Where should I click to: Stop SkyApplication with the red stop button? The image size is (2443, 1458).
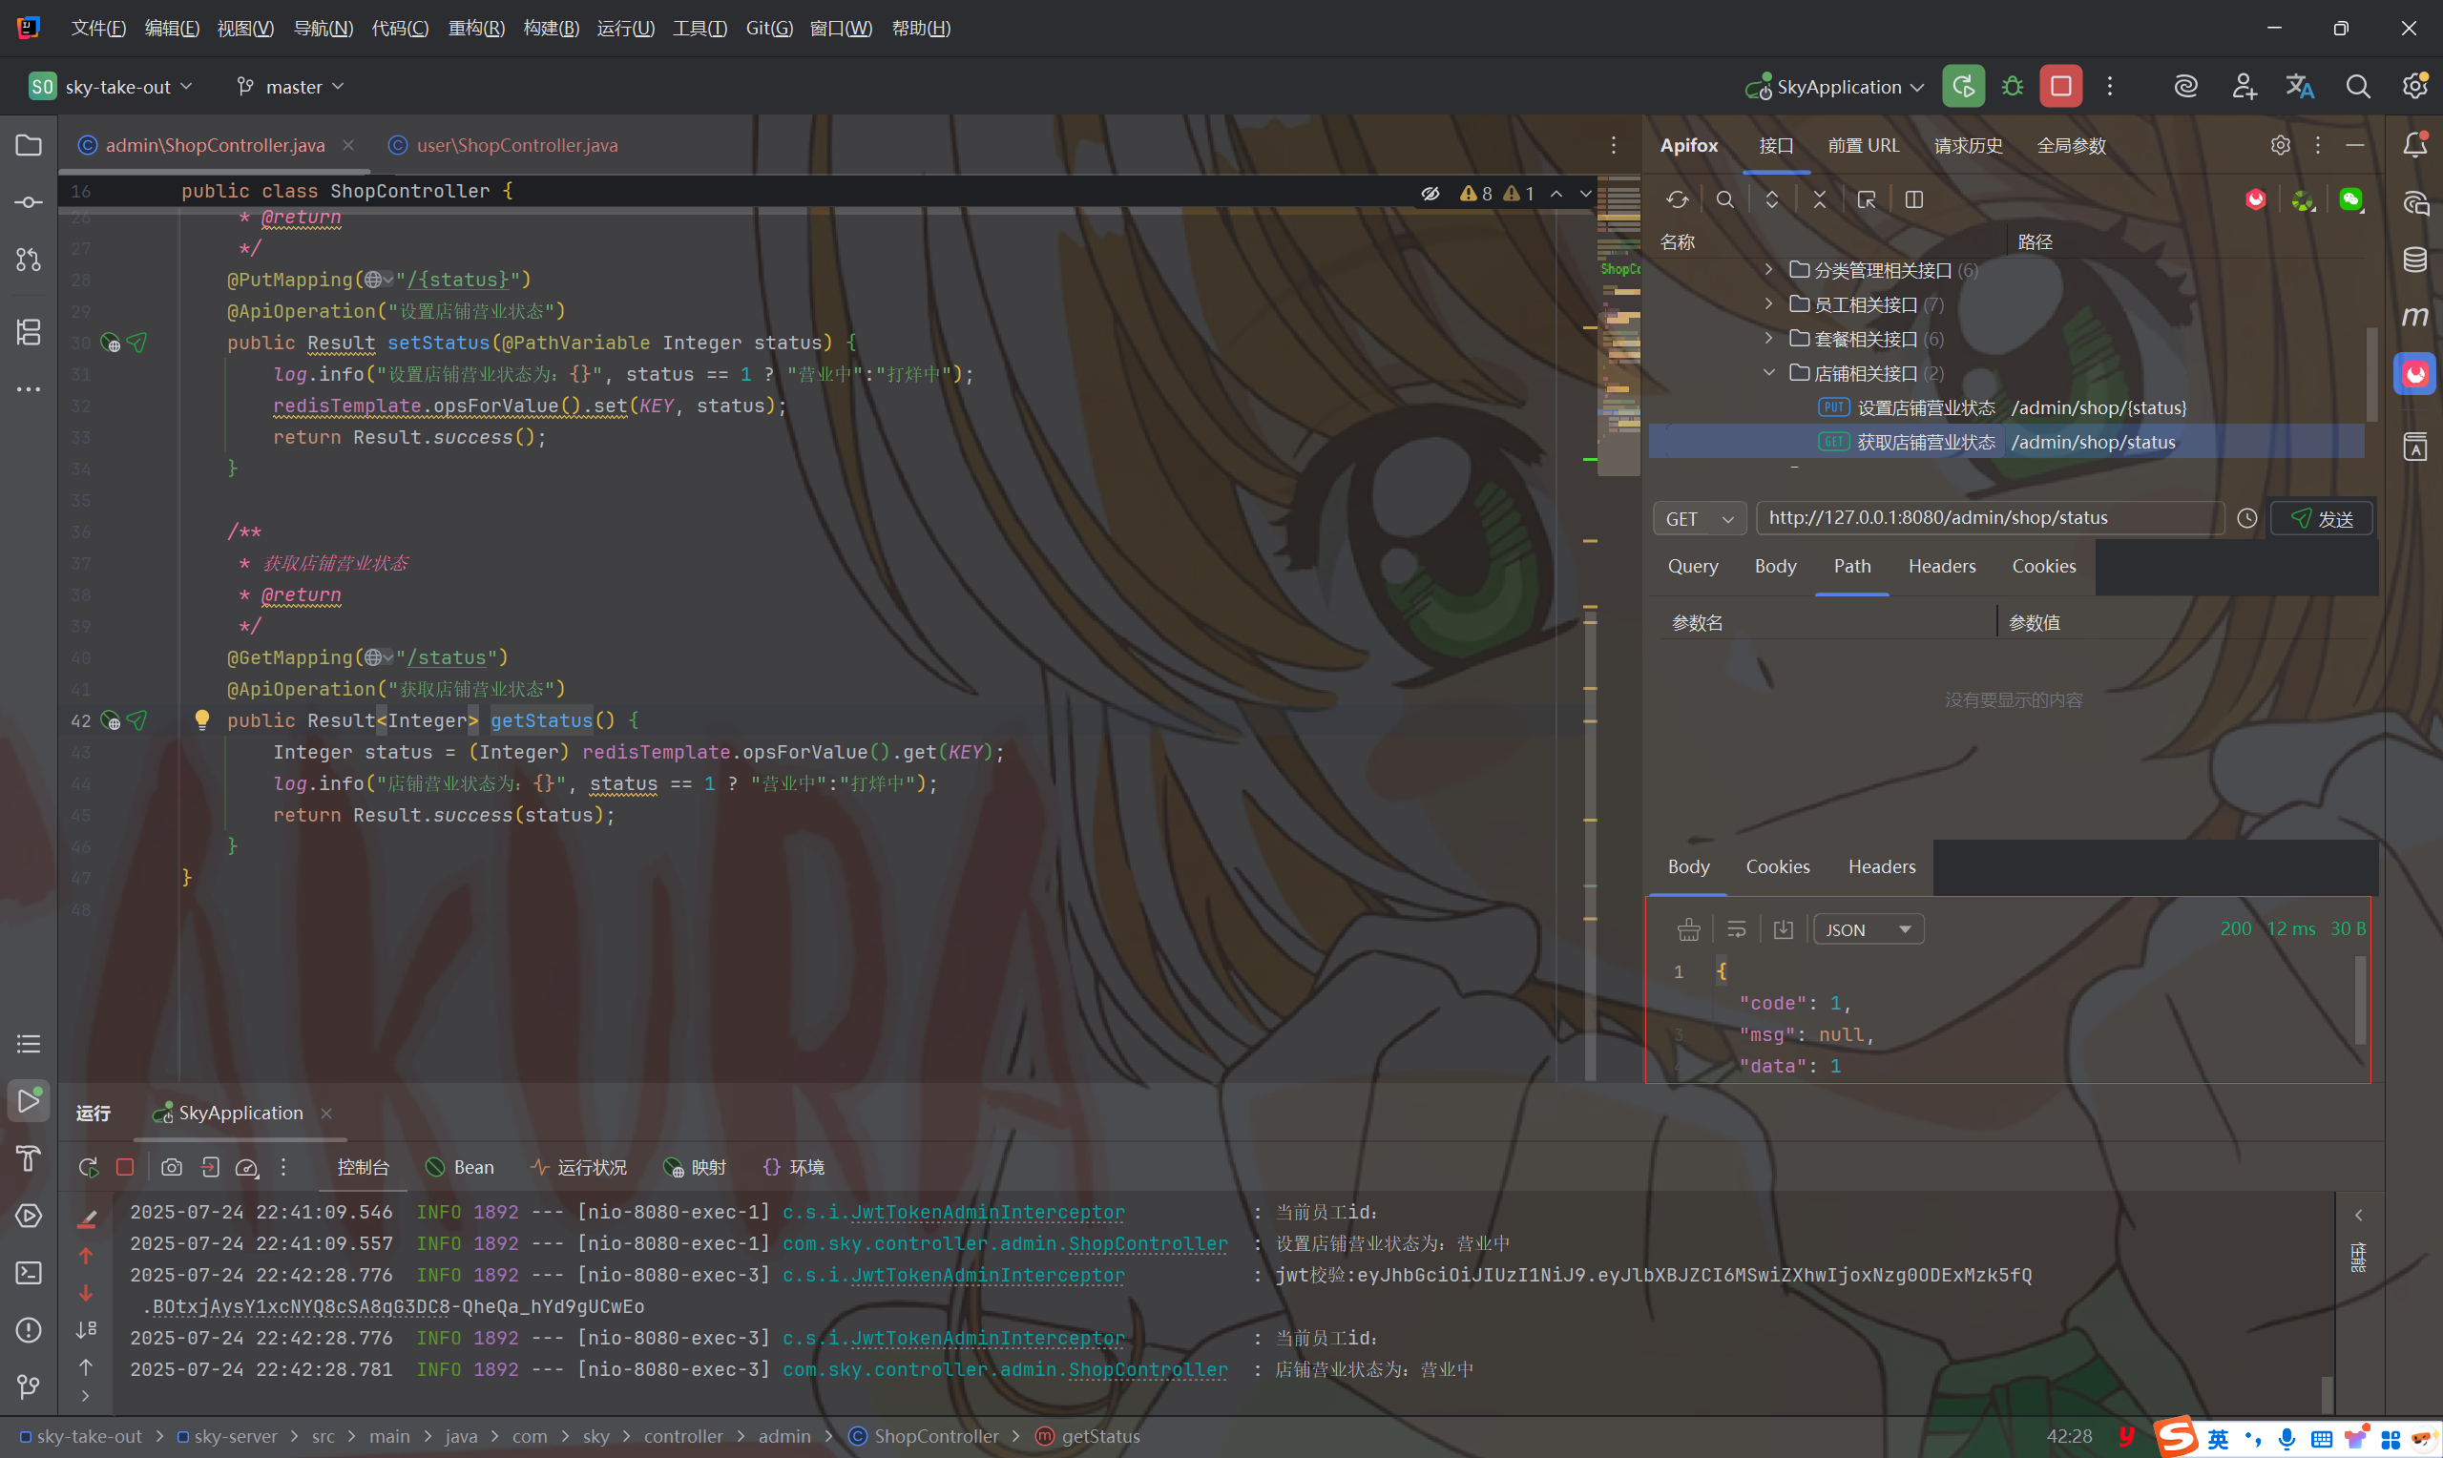pos(2060,87)
